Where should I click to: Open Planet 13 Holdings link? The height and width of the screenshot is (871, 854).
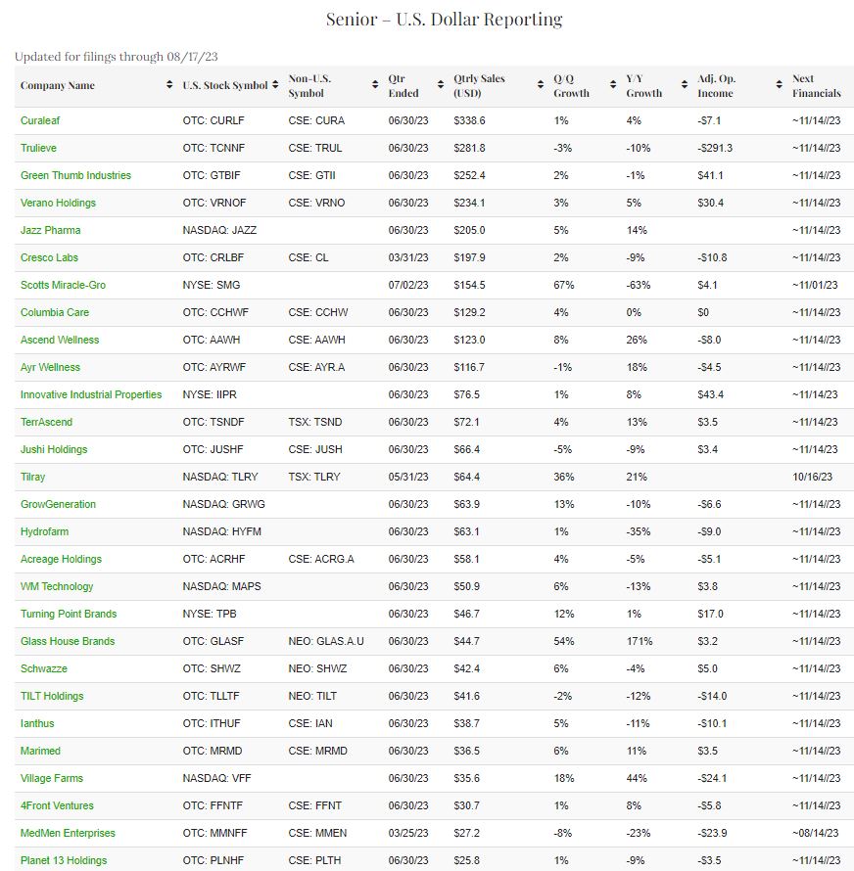tap(64, 860)
